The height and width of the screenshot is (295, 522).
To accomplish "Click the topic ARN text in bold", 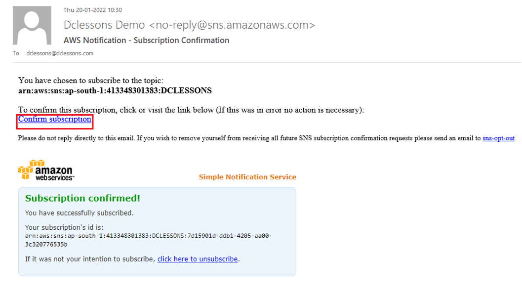I will coord(115,90).
